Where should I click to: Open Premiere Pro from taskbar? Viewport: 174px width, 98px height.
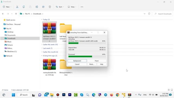point(70,95)
